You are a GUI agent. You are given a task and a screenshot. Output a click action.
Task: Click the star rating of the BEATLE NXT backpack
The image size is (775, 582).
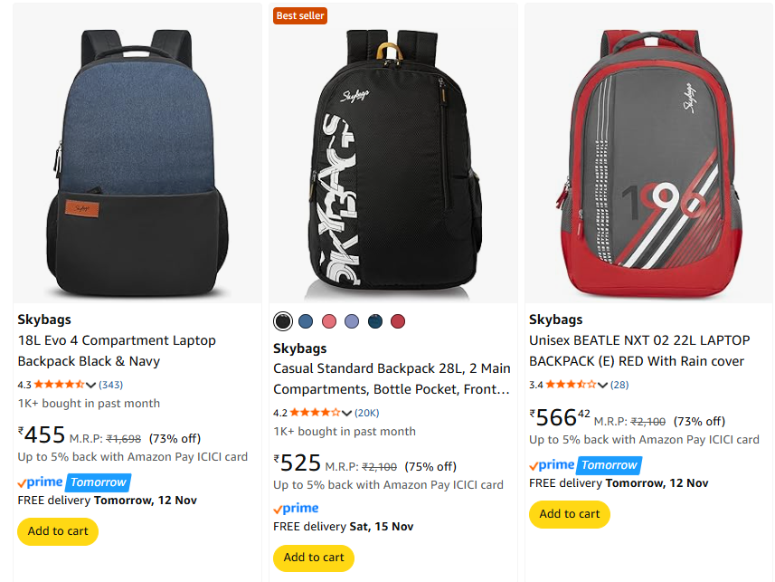pos(571,385)
